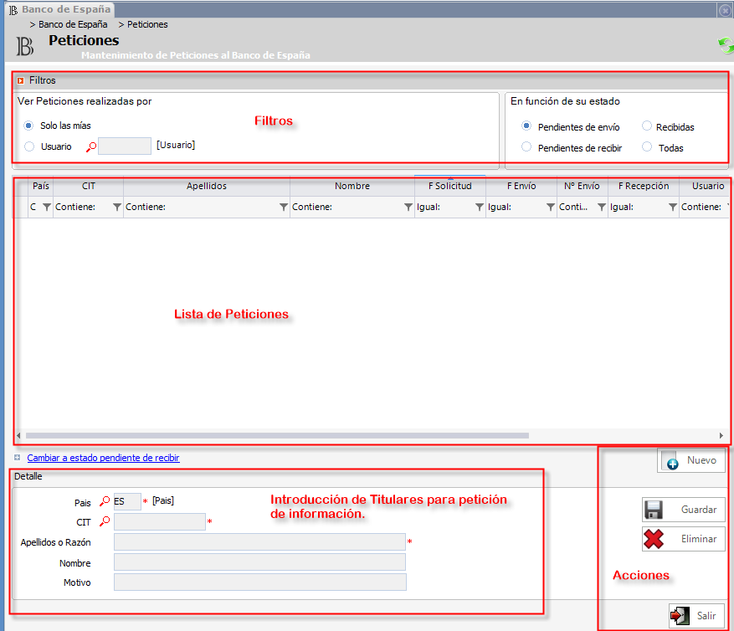This screenshot has width=734, height=631.
Task: Select the Recibidas radio option
Action: coord(647,126)
